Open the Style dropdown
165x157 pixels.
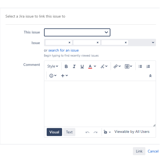tap(53, 66)
